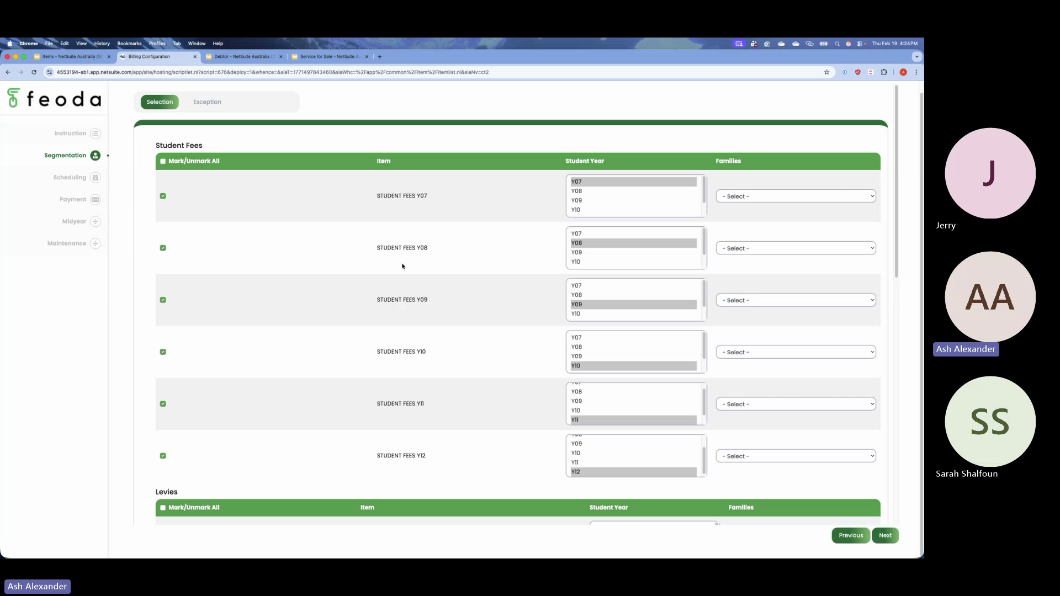Open the Midyear section icon
Image resolution: width=1060 pixels, height=596 pixels.
[x=95, y=221]
